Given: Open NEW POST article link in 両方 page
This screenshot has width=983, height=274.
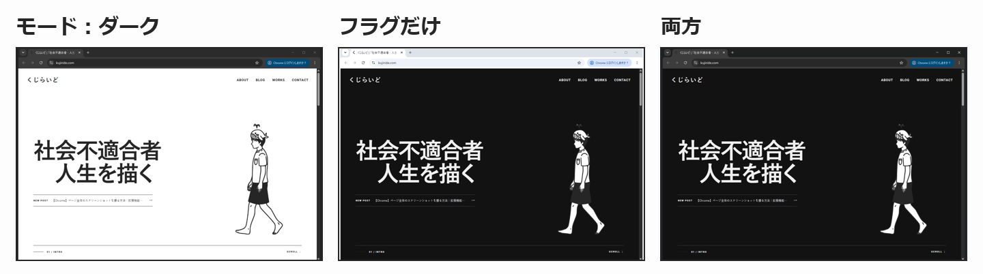Looking at the screenshot, I should [x=737, y=200].
